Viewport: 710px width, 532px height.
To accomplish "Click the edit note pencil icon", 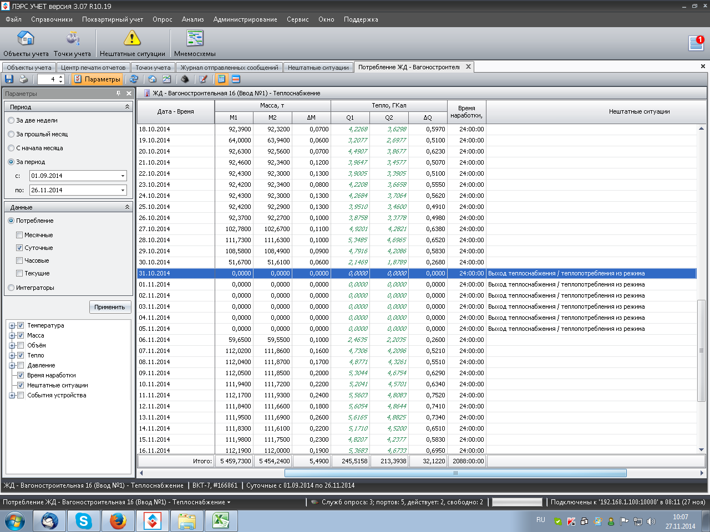I will point(203,79).
